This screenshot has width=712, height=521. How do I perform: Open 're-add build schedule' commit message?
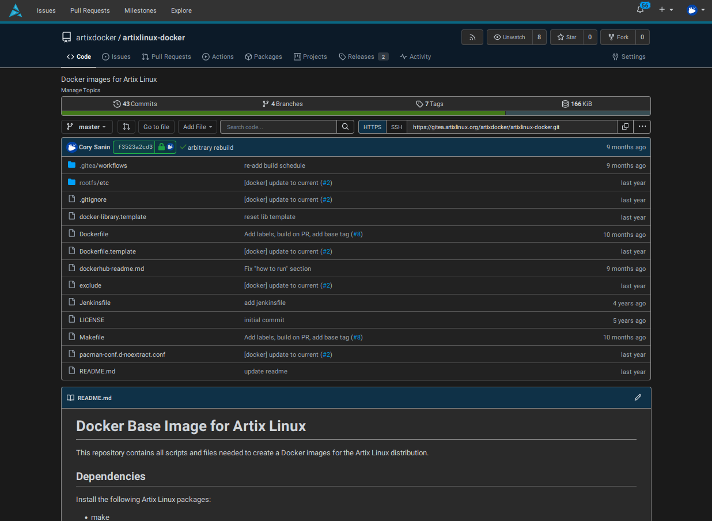point(275,165)
